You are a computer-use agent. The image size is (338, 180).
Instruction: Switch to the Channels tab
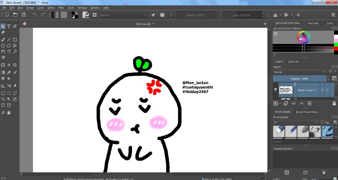click(x=293, y=61)
